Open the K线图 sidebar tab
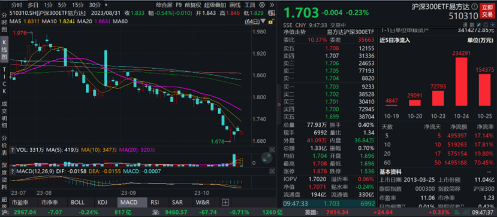This screenshot has height=217, width=497. coord(4,50)
